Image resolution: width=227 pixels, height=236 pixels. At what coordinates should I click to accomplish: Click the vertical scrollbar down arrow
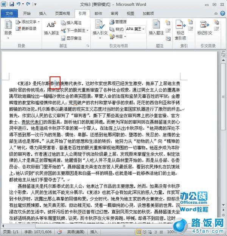pyautogui.click(x=223, y=205)
